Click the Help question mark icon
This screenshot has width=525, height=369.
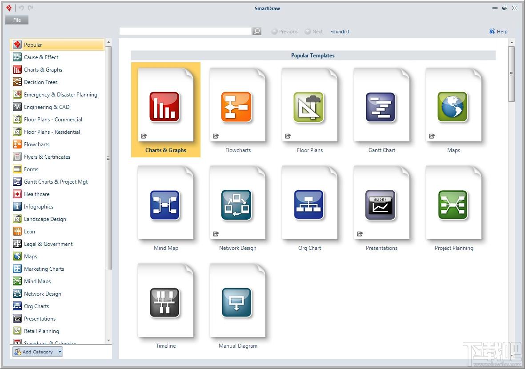492,32
